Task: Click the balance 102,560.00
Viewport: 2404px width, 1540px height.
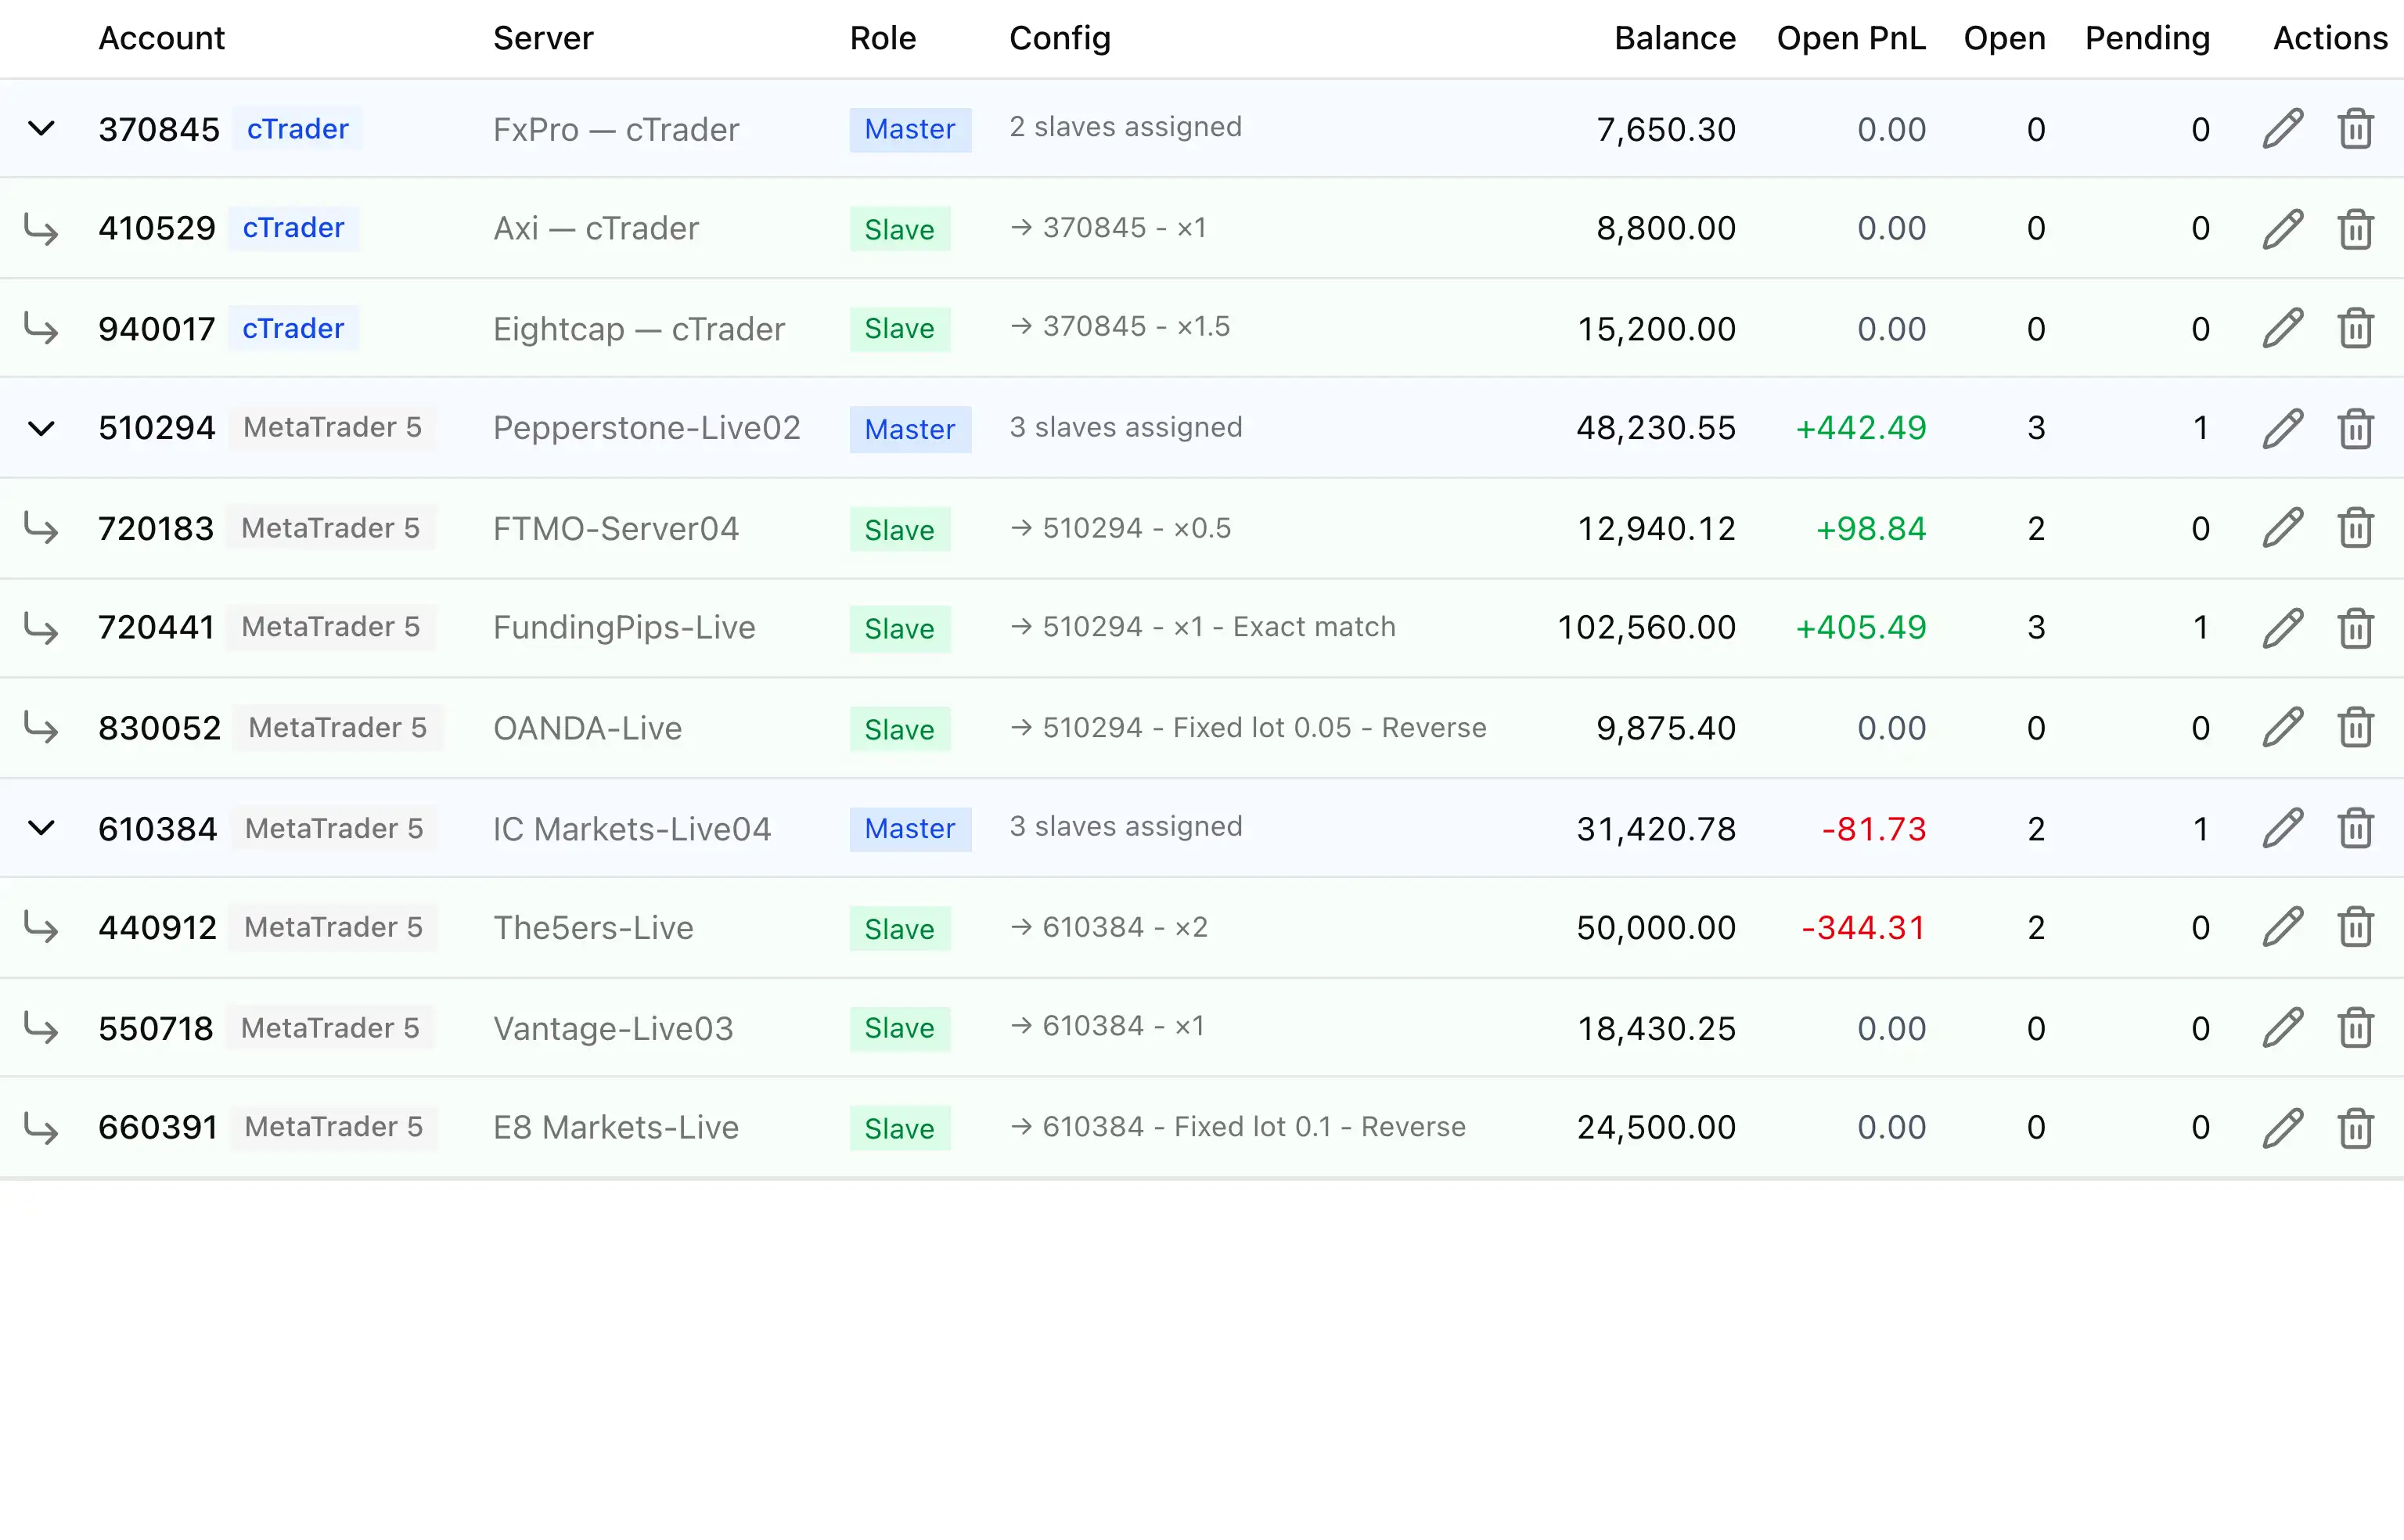Action: pos(1646,628)
